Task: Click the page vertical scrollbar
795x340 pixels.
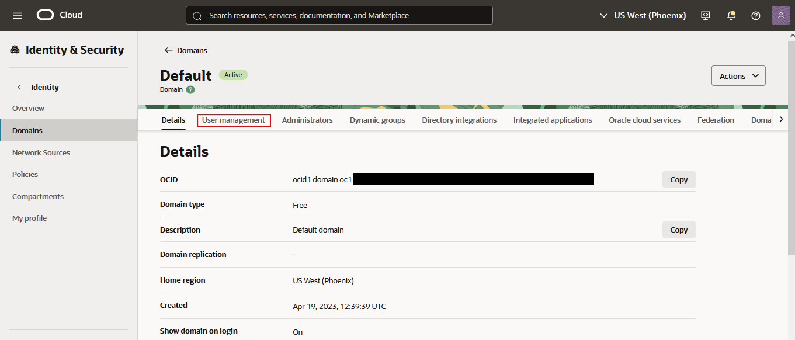Action: 791,146
